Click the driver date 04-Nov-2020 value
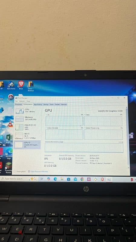This screenshot has height=242, width=136. pos(94,158)
